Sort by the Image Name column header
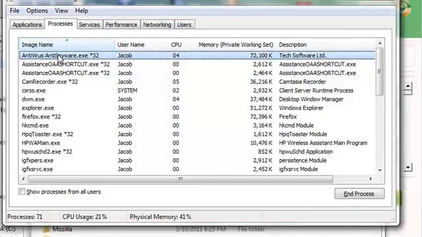The height and width of the screenshot is (237, 422). (x=67, y=45)
